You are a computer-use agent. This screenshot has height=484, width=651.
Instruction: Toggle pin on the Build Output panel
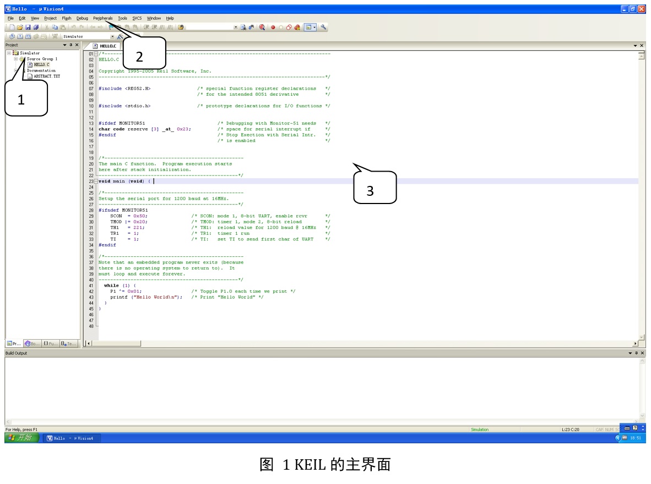click(636, 353)
